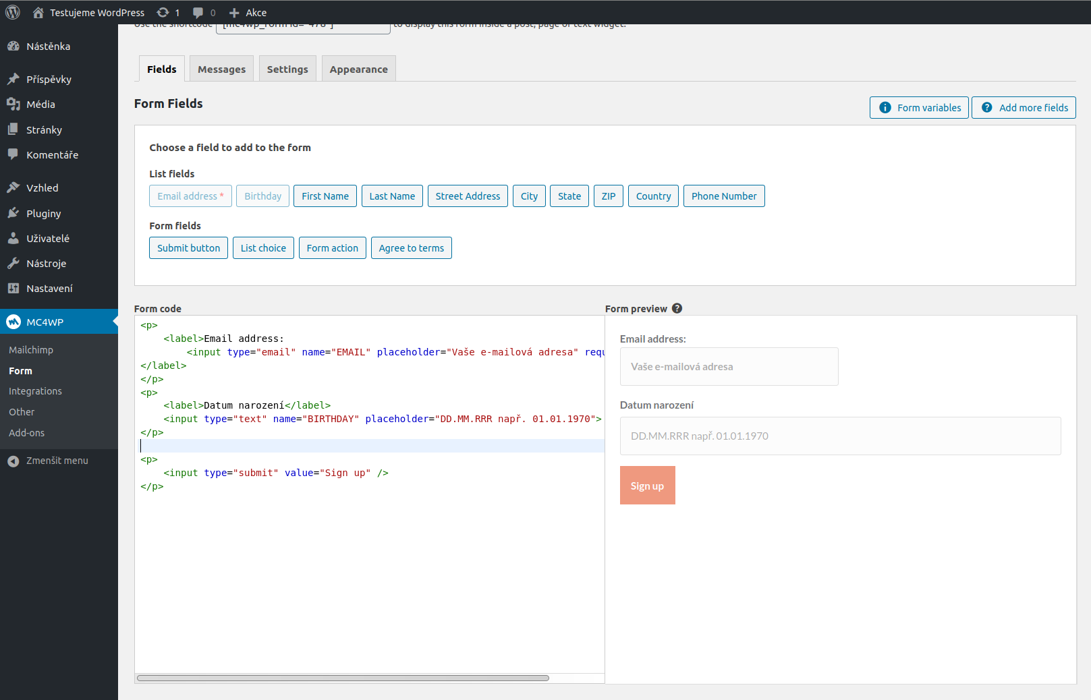Click the plus icon next to Akce
This screenshot has height=700, width=1091.
[x=234, y=12]
